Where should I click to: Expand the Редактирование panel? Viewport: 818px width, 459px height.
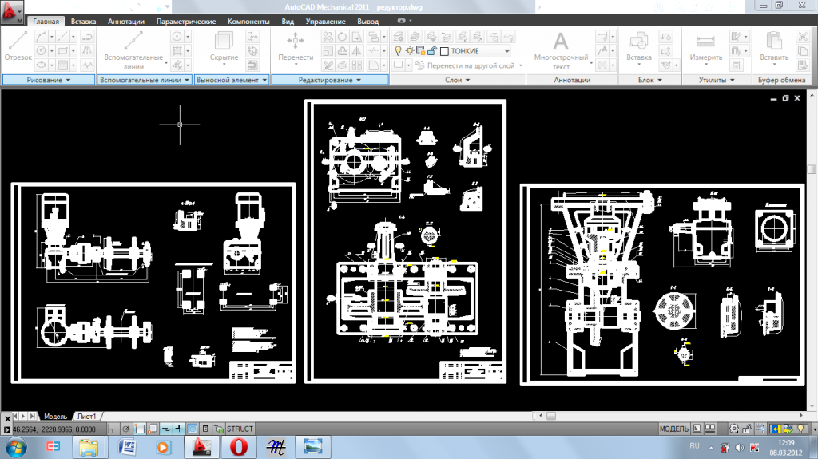(330, 80)
